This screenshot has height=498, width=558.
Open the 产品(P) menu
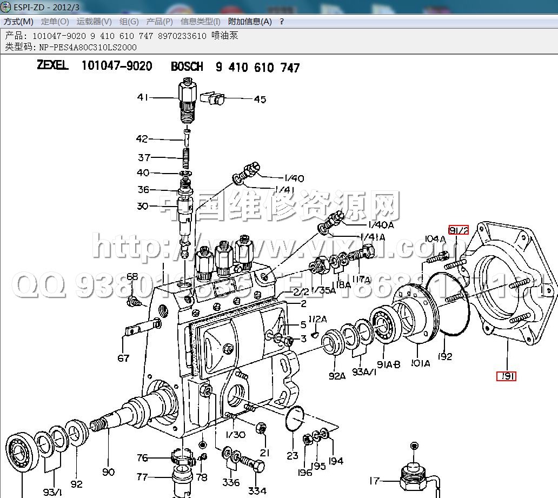160,22
